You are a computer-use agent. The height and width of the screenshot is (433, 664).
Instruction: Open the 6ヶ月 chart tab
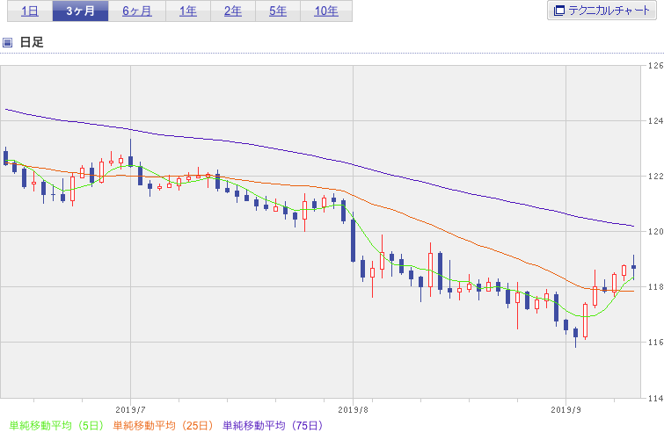[x=137, y=11]
